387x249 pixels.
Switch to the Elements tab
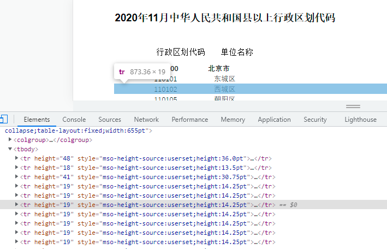tap(37, 120)
